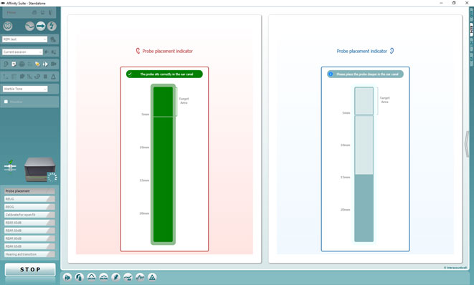Click the right-arrow round icon in top toolbar
This screenshot has width=474, height=285.
(x=40, y=26)
